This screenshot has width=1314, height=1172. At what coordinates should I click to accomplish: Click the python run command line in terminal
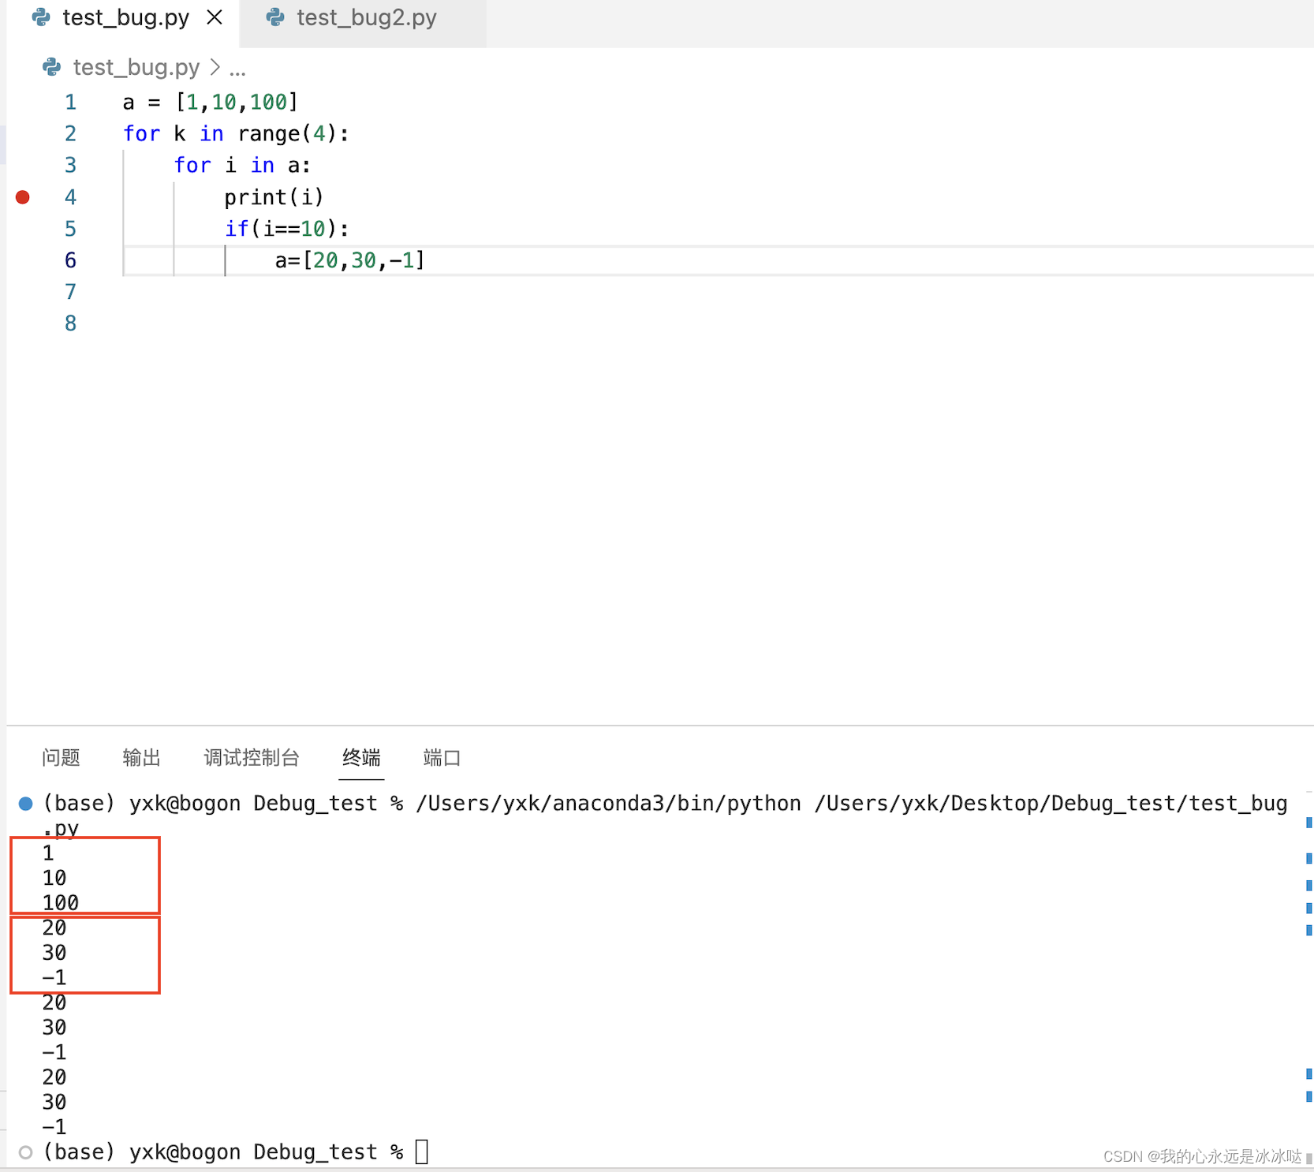[665, 816]
